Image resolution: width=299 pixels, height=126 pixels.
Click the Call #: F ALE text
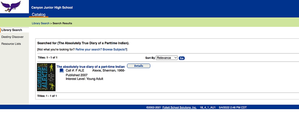tap(75, 70)
